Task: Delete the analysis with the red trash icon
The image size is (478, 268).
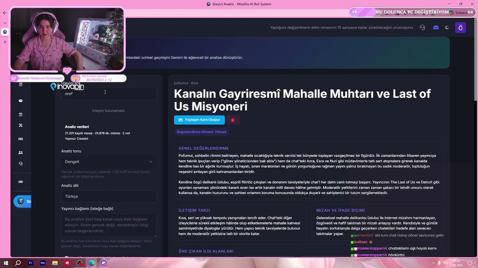Action: click(x=233, y=120)
